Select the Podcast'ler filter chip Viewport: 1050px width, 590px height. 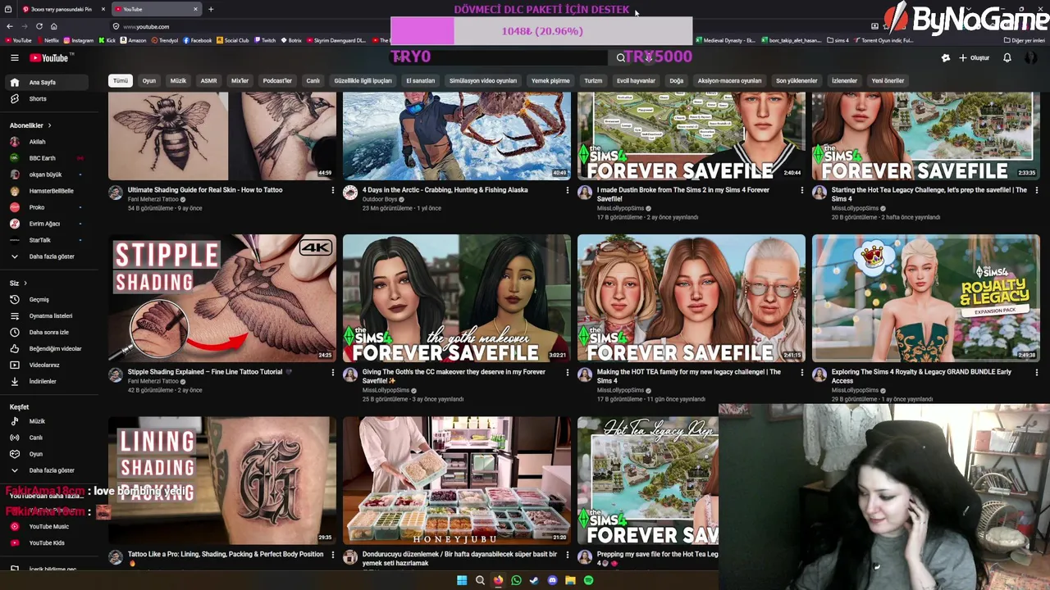[x=277, y=81]
